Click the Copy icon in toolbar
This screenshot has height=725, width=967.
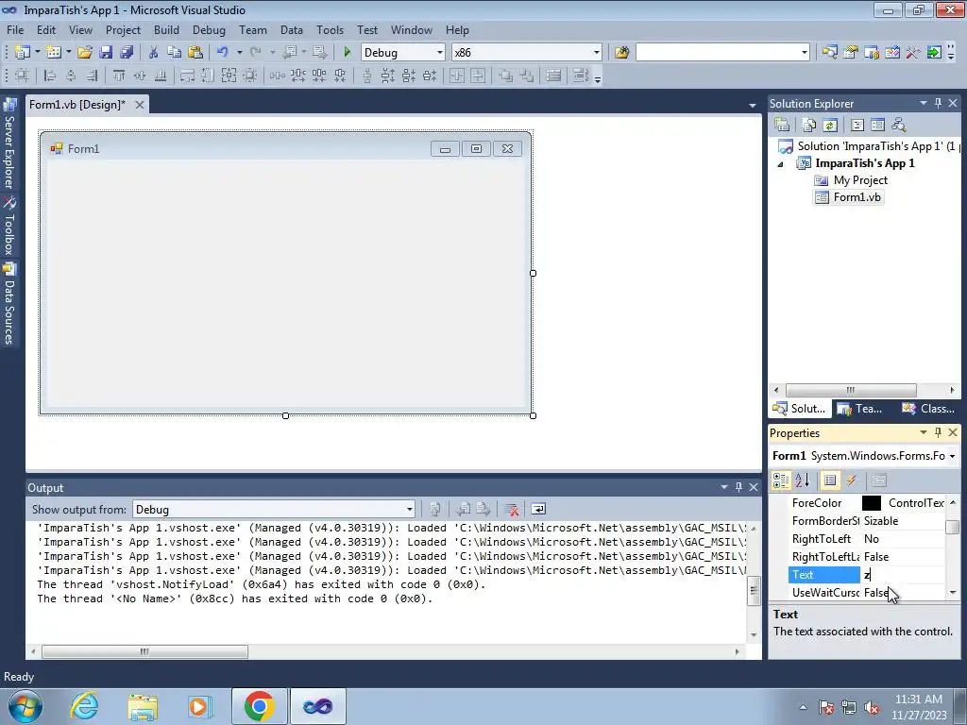pyautogui.click(x=174, y=53)
